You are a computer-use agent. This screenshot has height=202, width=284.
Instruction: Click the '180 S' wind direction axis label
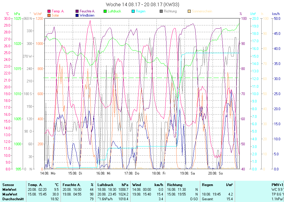coord(28,94)
